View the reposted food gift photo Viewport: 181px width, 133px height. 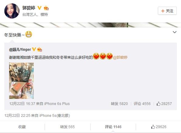pos(22,81)
